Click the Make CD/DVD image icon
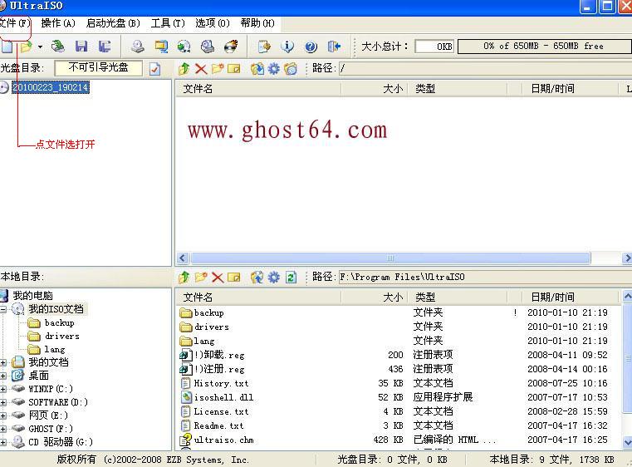The height and width of the screenshot is (467, 632). click(138, 47)
